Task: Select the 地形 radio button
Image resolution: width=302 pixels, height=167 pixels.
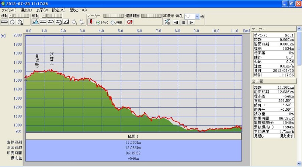Action: coord(112,22)
